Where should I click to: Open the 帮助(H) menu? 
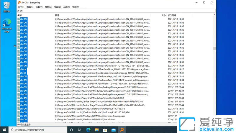76,7
